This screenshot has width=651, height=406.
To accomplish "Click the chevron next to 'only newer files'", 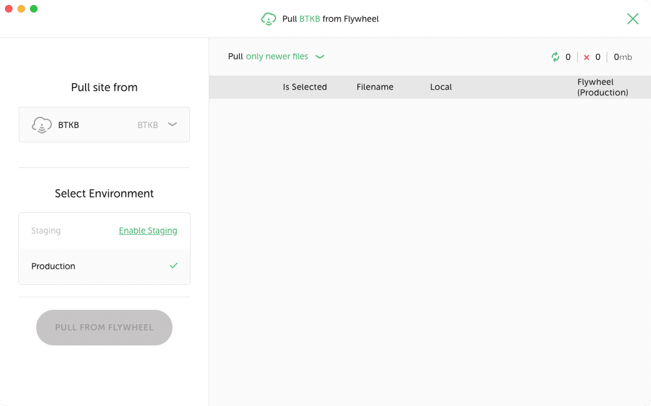I will click(320, 57).
